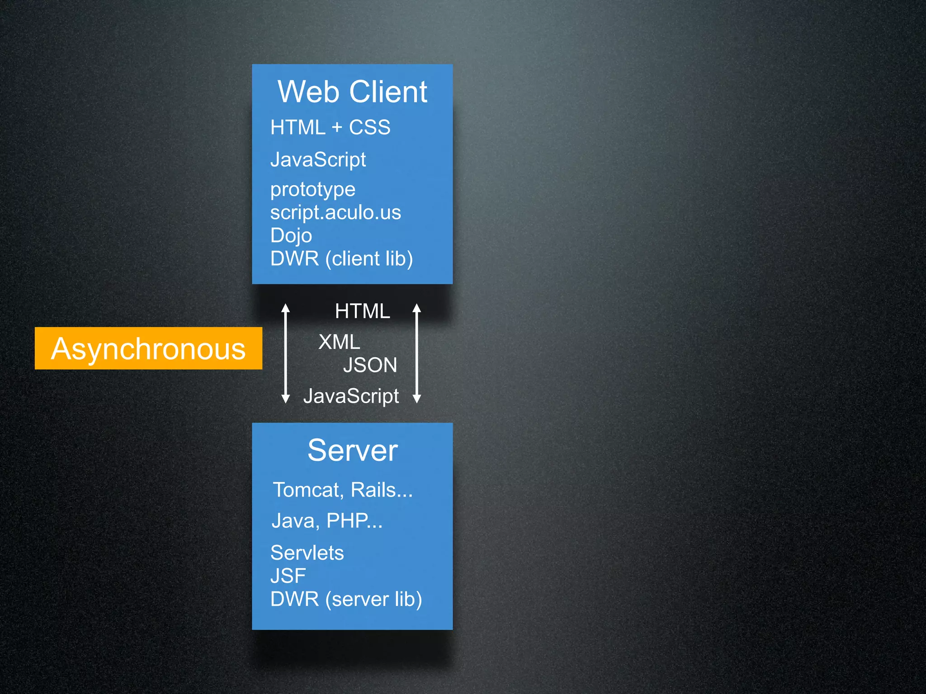Click the Java, PHP... line
Screen dimensions: 926x694
point(327,520)
